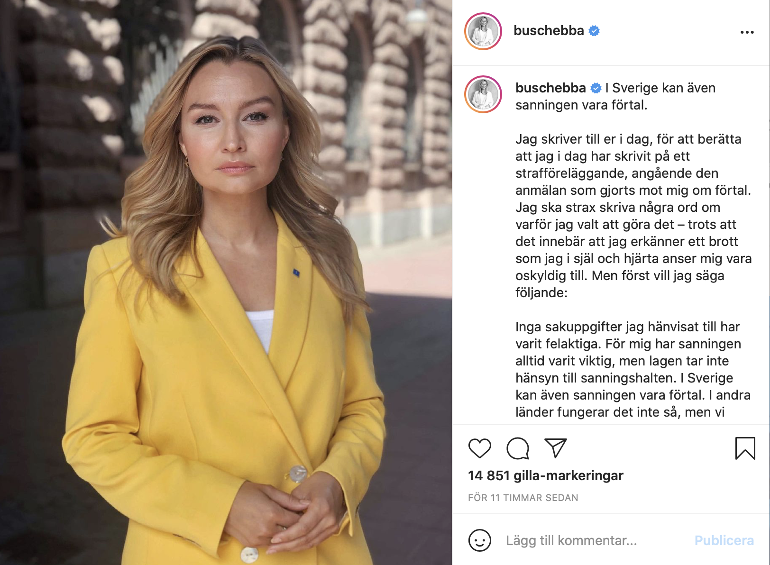Click the verified badge next to the caption username
This screenshot has width=770, height=565.
click(596, 88)
